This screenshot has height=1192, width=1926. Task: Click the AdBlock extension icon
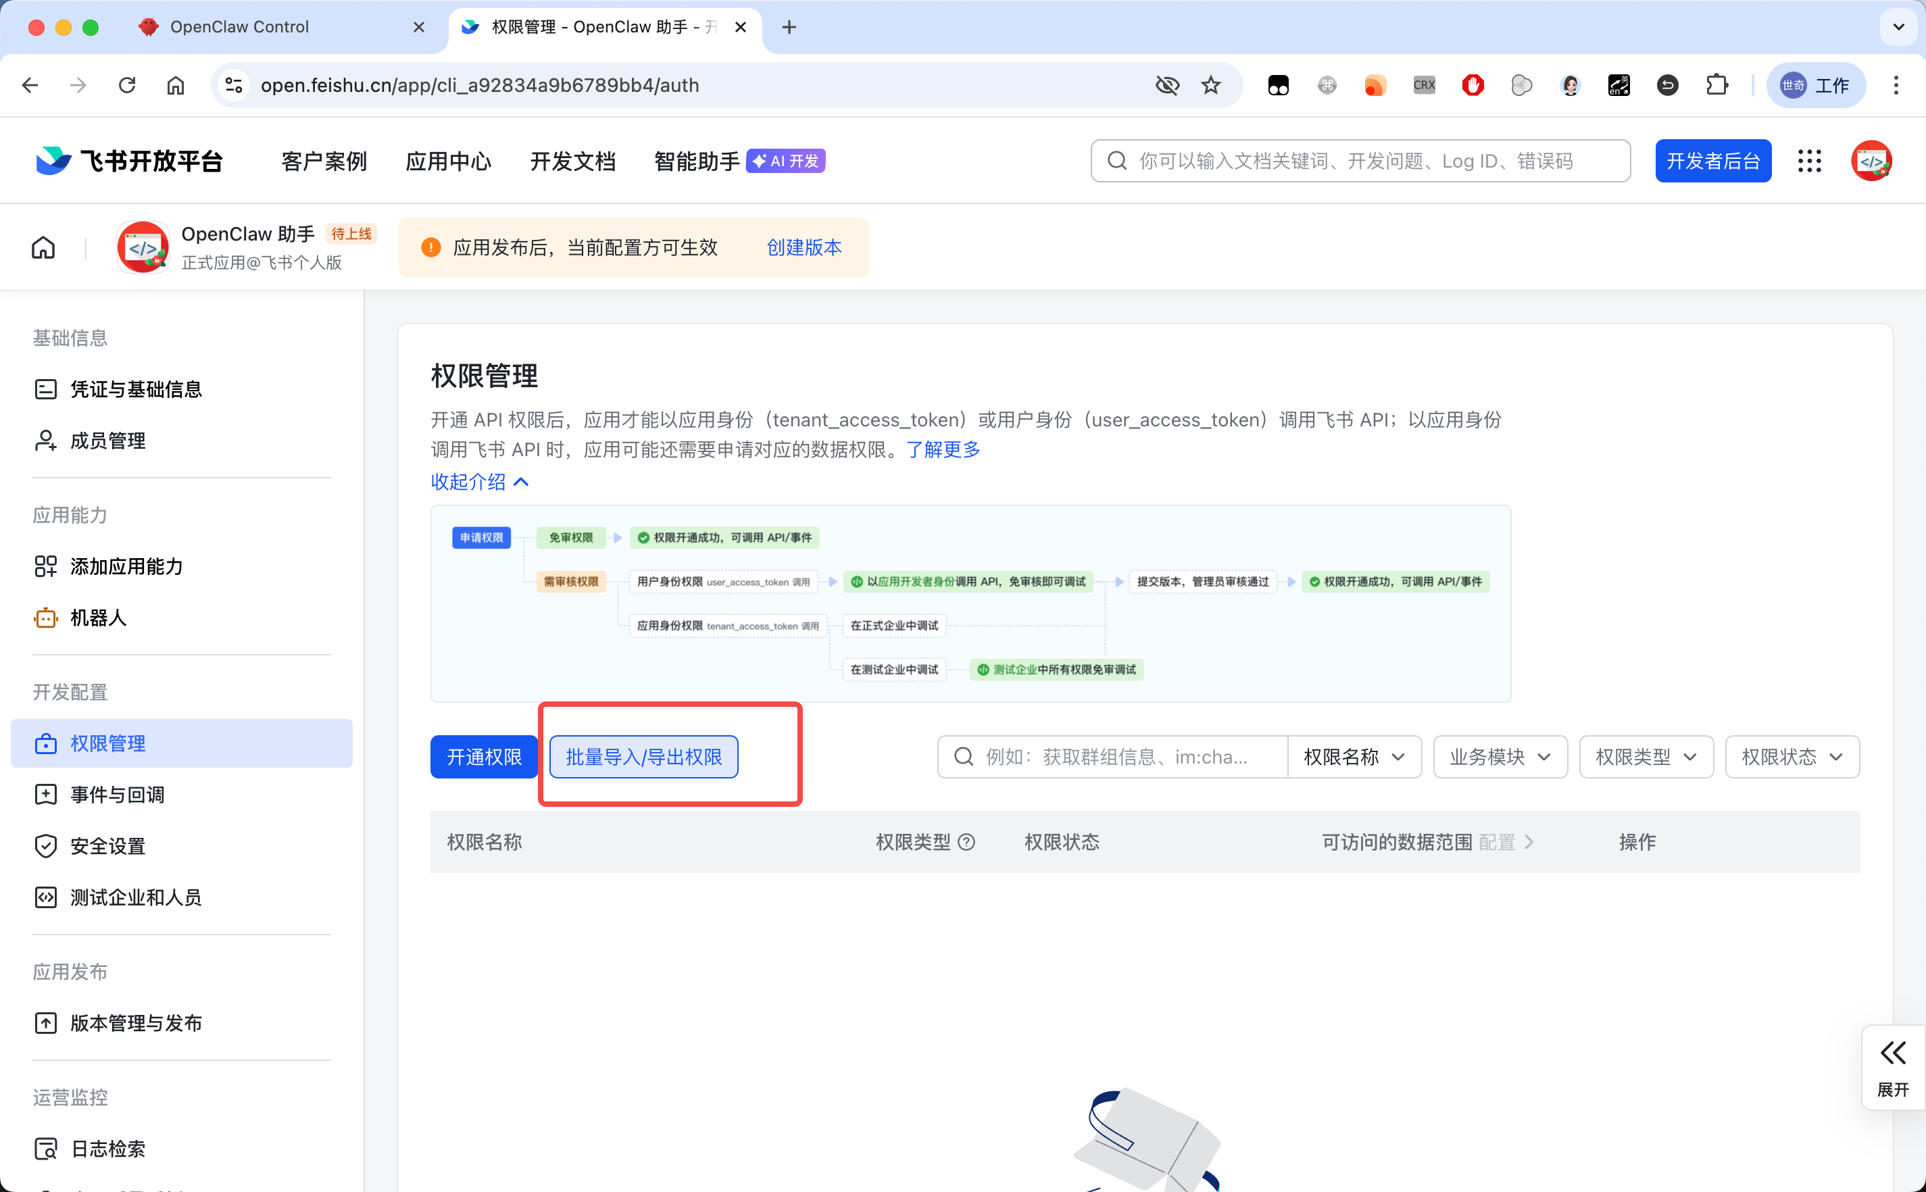point(1473,85)
